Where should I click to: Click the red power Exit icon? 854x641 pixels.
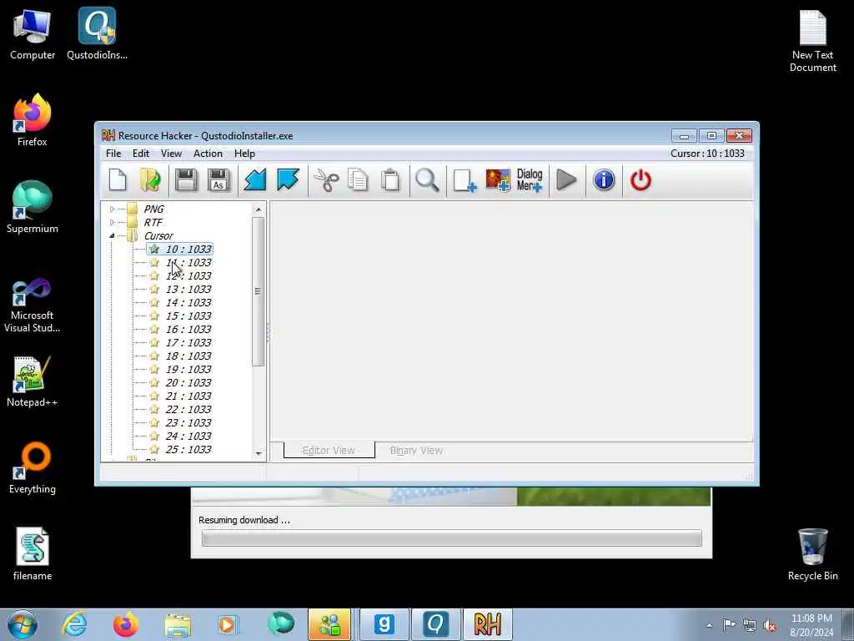(x=640, y=180)
